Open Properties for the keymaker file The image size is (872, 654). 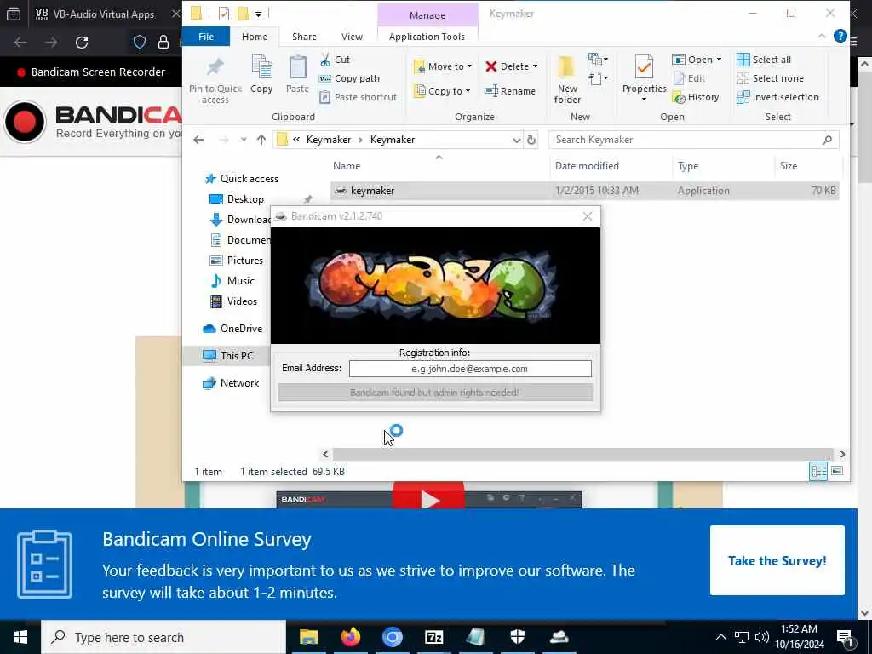pos(644,73)
